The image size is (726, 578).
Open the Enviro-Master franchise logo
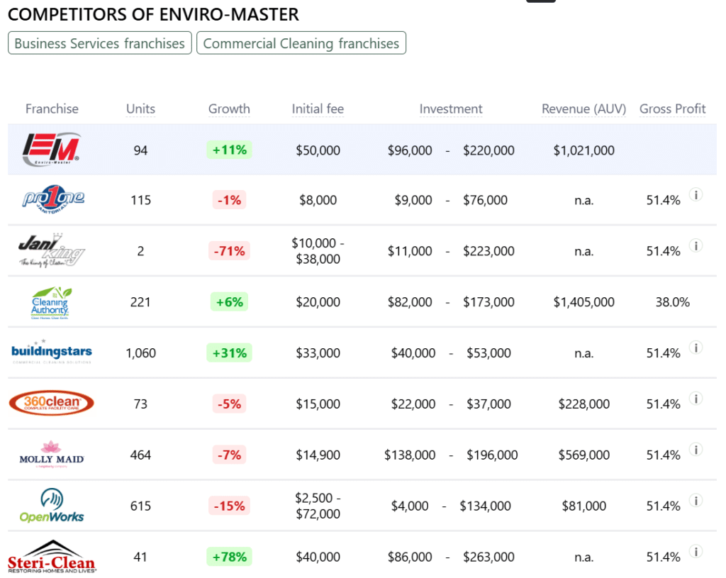(x=51, y=150)
